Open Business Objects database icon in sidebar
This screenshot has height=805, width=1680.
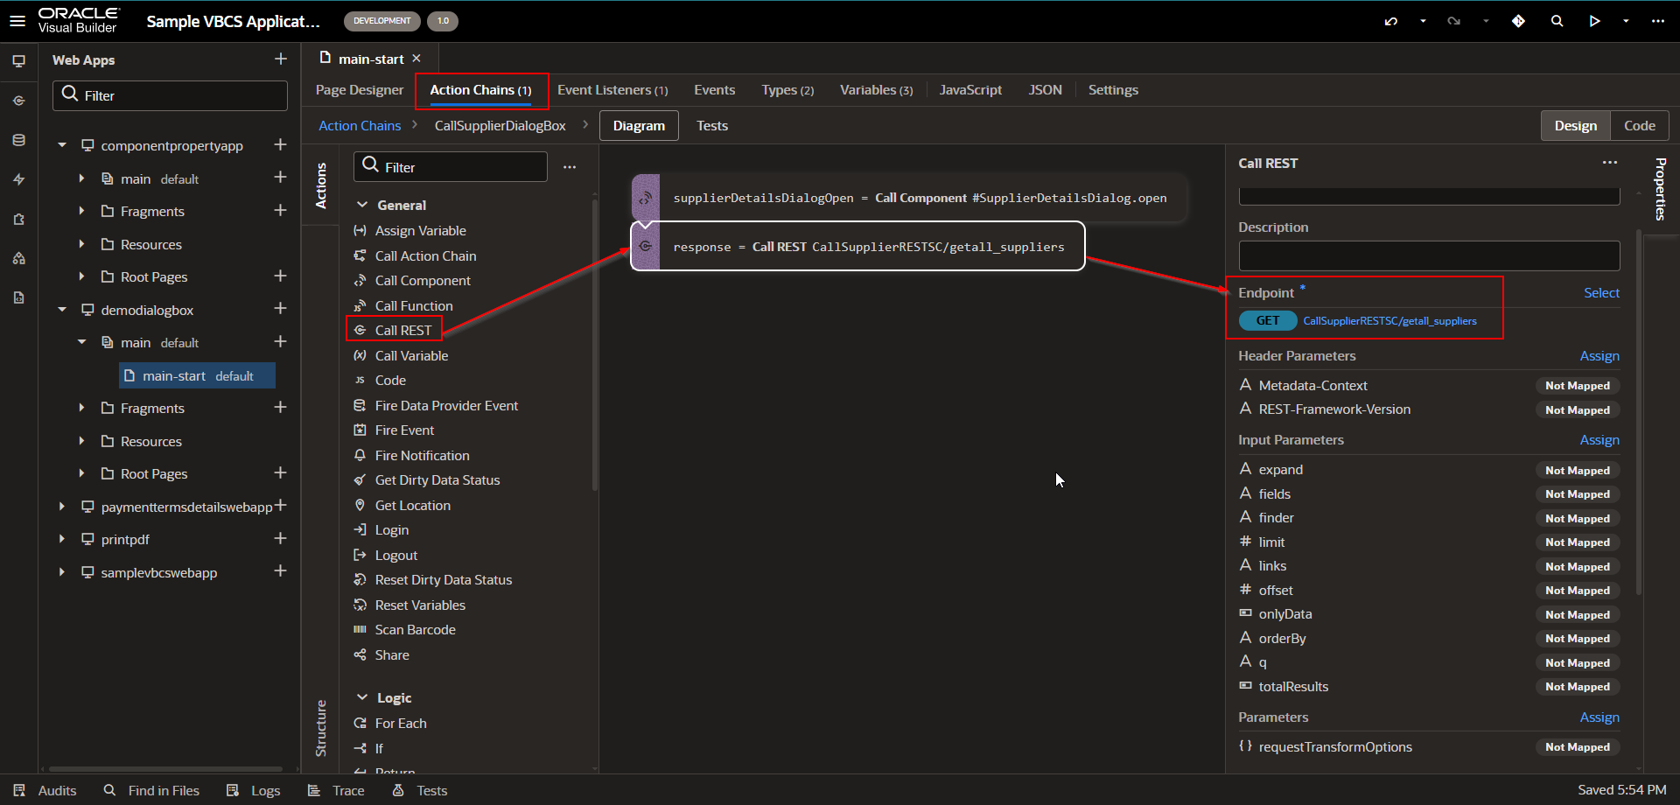(18, 140)
